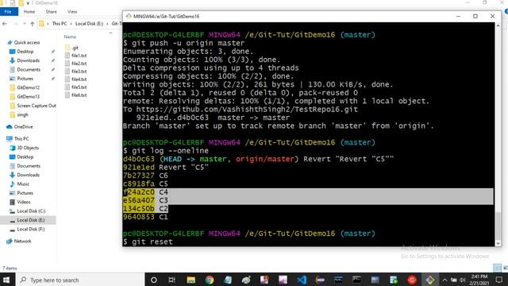Select Local Disk (E:) in sidebar
The height and width of the screenshot is (286, 508).
pyautogui.click(x=28, y=220)
